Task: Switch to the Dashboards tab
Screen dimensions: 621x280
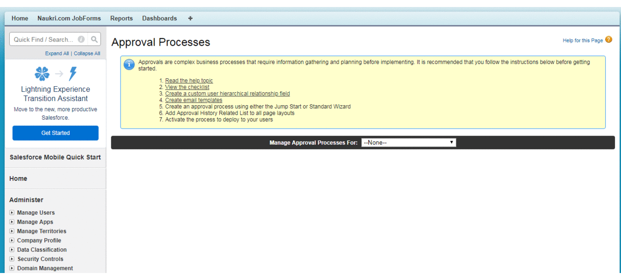Action: coord(159,19)
